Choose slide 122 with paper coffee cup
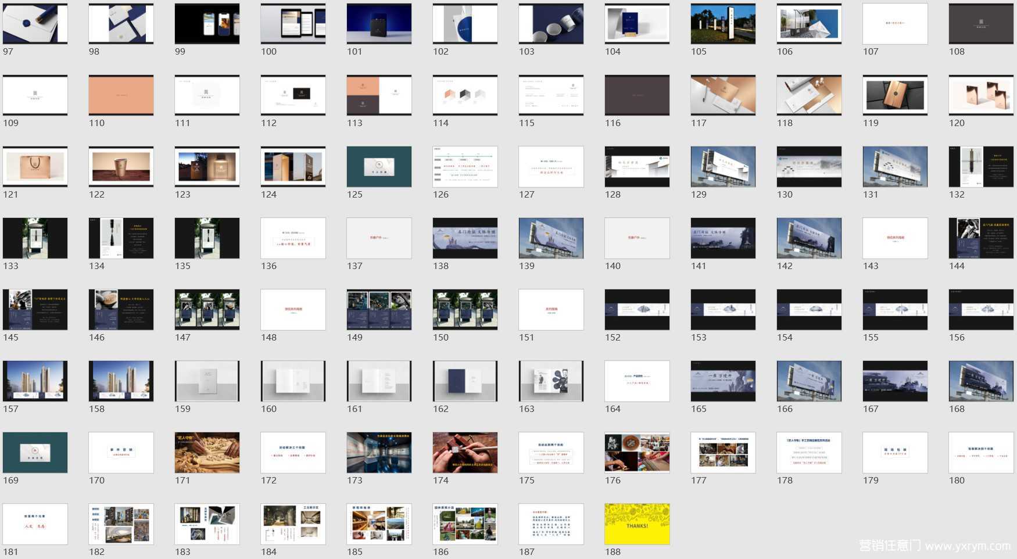 coord(121,167)
